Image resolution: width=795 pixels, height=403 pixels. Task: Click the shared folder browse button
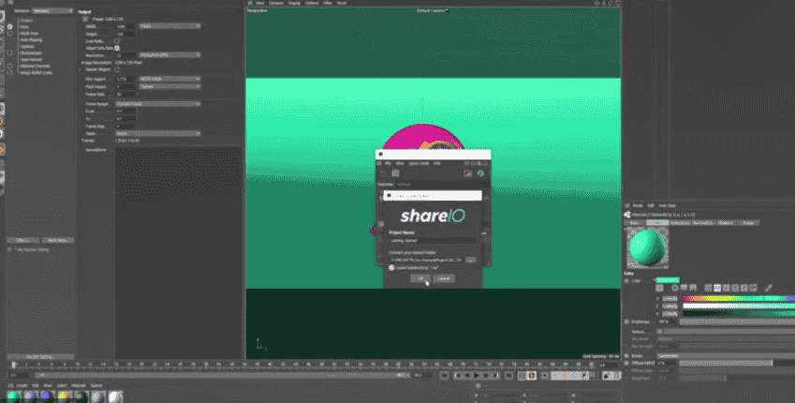click(x=470, y=260)
